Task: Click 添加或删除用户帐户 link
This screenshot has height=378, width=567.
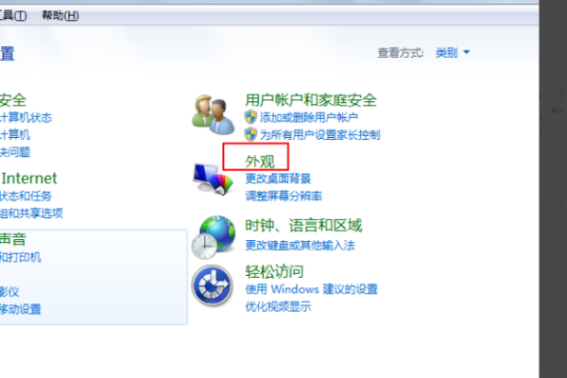Action: pos(309,117)
